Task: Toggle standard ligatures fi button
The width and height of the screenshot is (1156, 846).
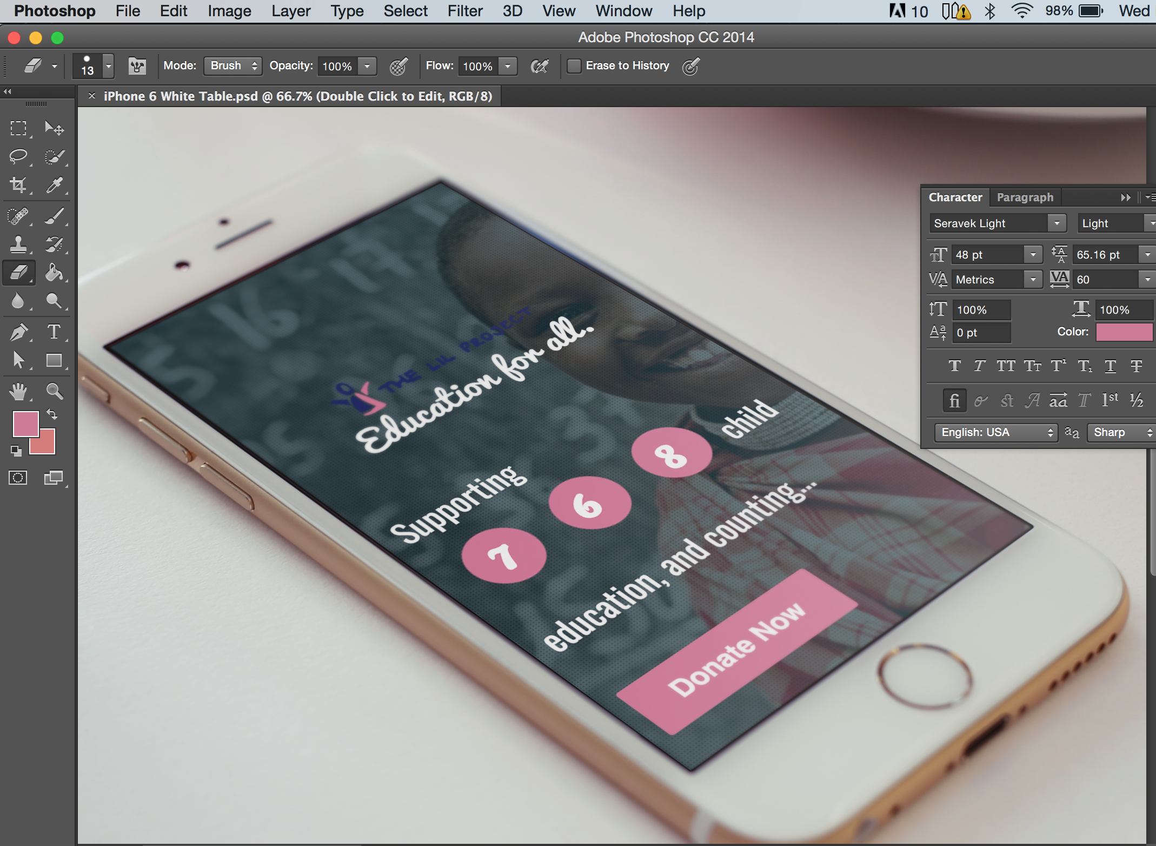Action: [954, 400]
